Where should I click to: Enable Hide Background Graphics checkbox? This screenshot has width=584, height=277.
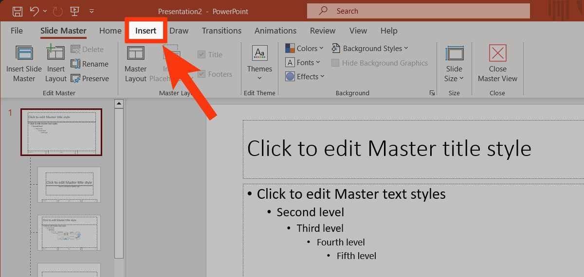335,63
